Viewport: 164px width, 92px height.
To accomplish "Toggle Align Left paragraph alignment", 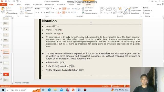I will 64,13.
